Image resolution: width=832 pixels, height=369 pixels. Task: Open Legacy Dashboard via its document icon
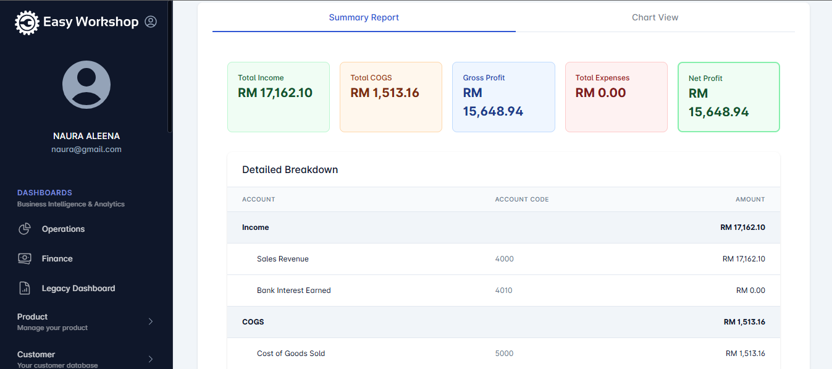click(x=25, y=288)
